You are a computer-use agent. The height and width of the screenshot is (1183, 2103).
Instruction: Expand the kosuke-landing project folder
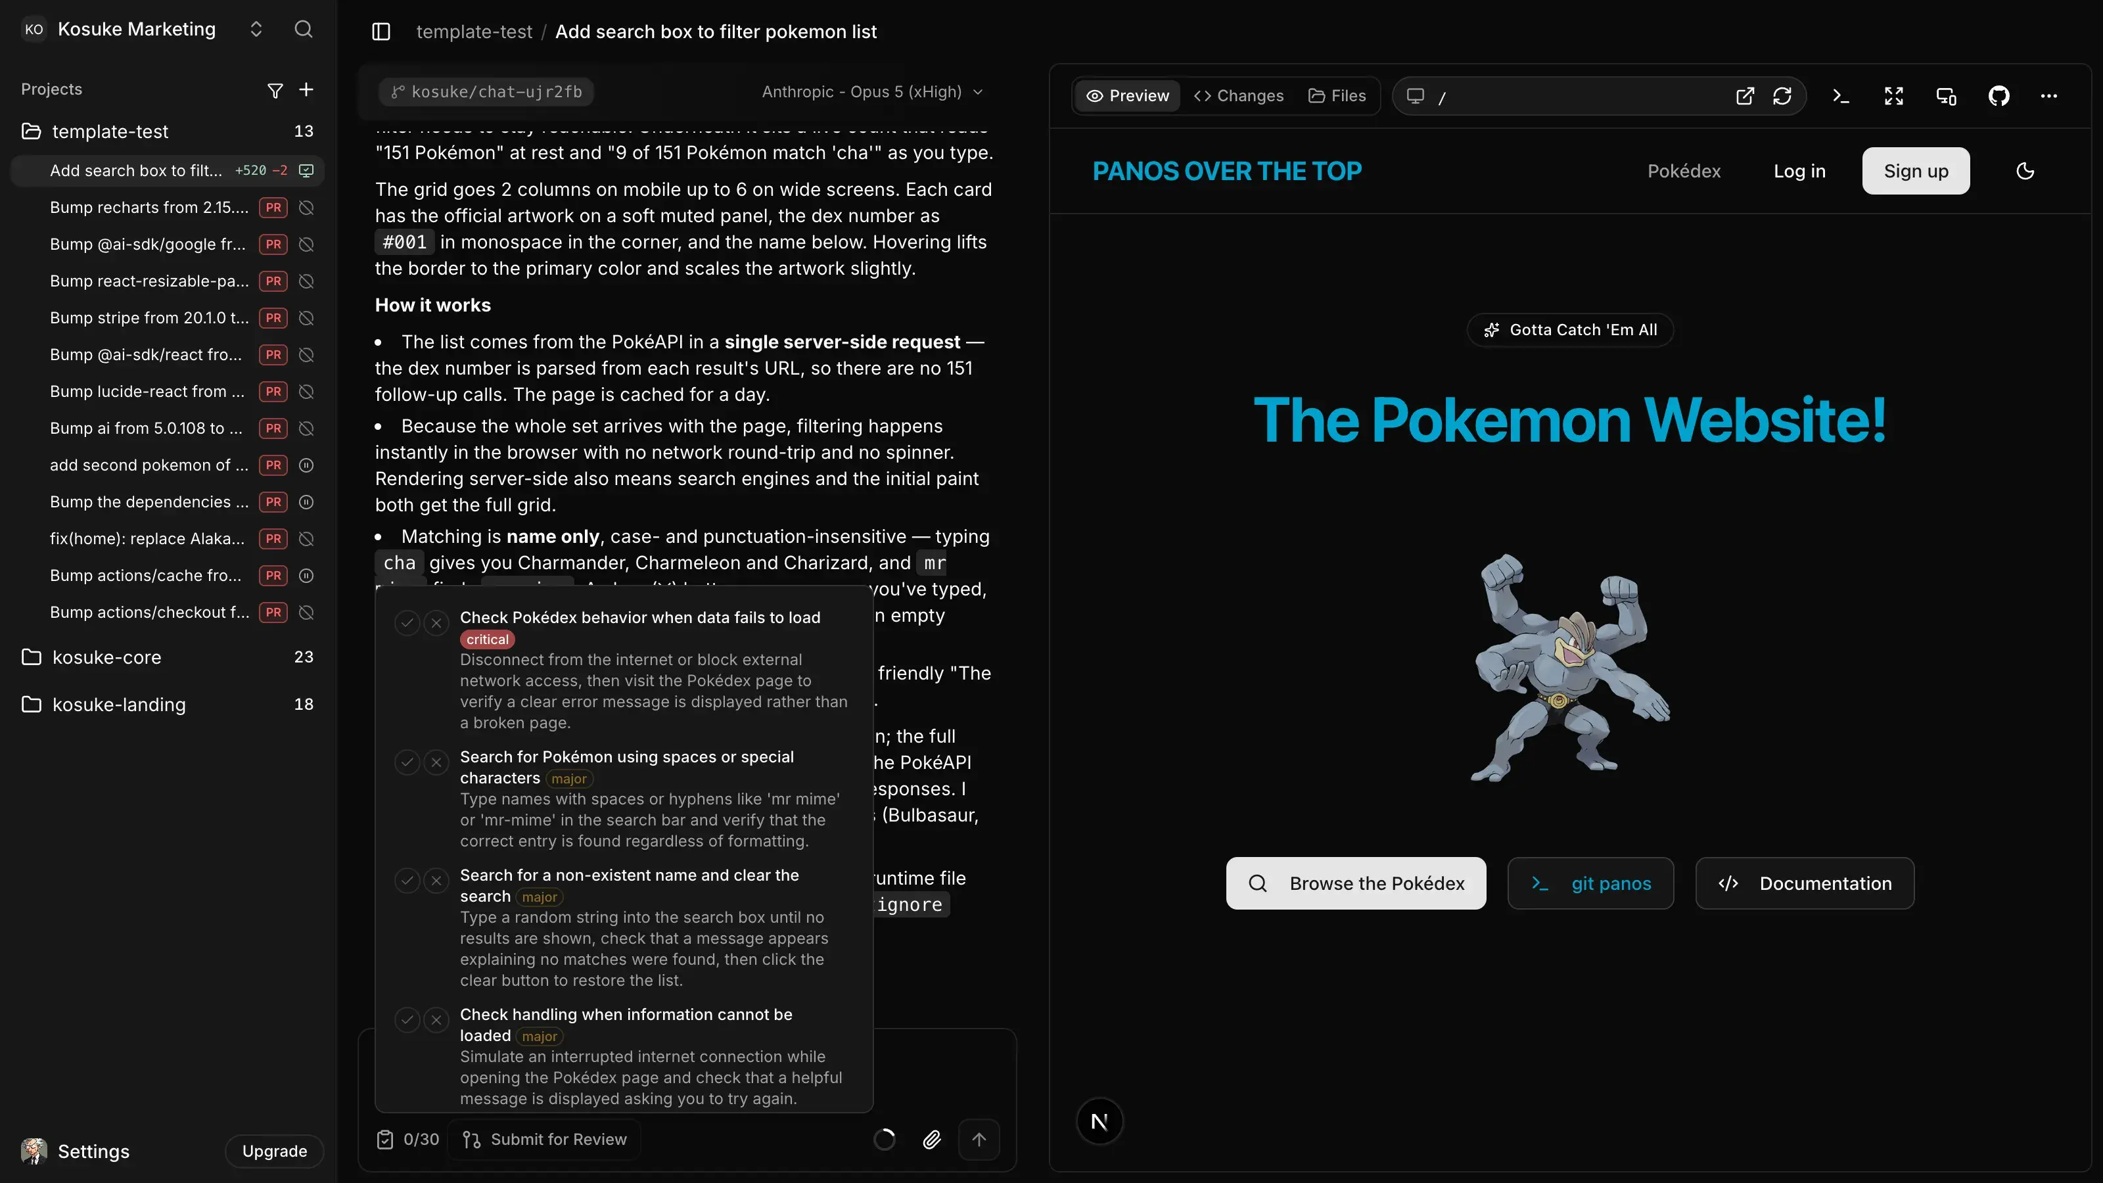pyautogui.click(x=168, y=705)
